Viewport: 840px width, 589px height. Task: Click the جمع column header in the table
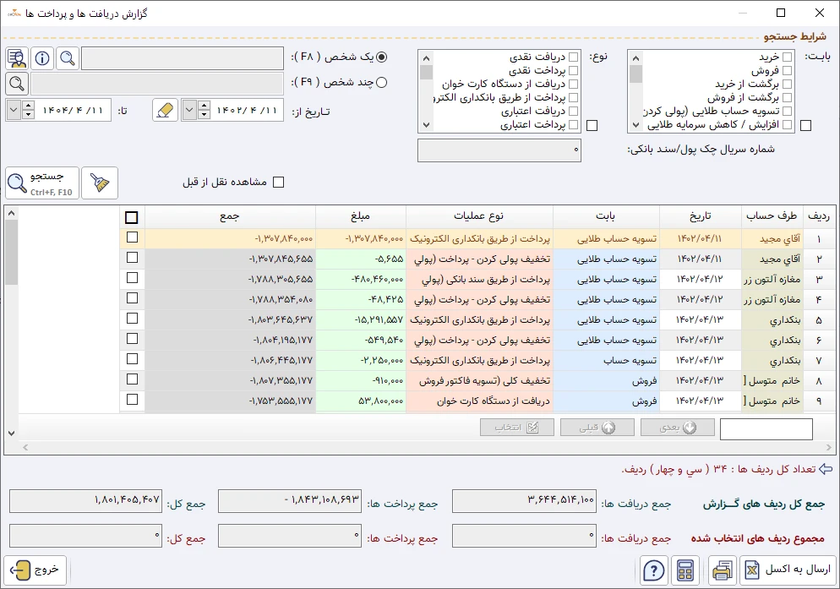point(230,216)
